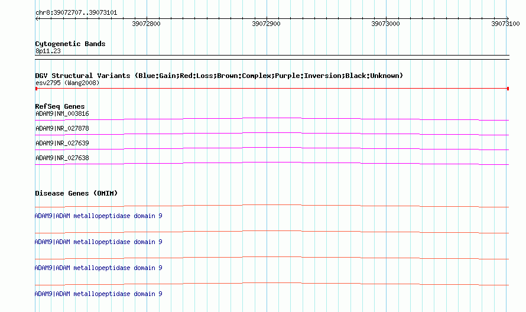
Task: Select the red esv2795 loss variant line
Action: [x=272, y=89]
